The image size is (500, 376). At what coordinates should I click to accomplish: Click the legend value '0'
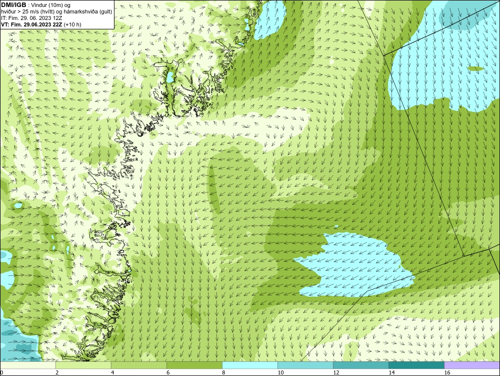pyautogui.click(x=1, y=373)
